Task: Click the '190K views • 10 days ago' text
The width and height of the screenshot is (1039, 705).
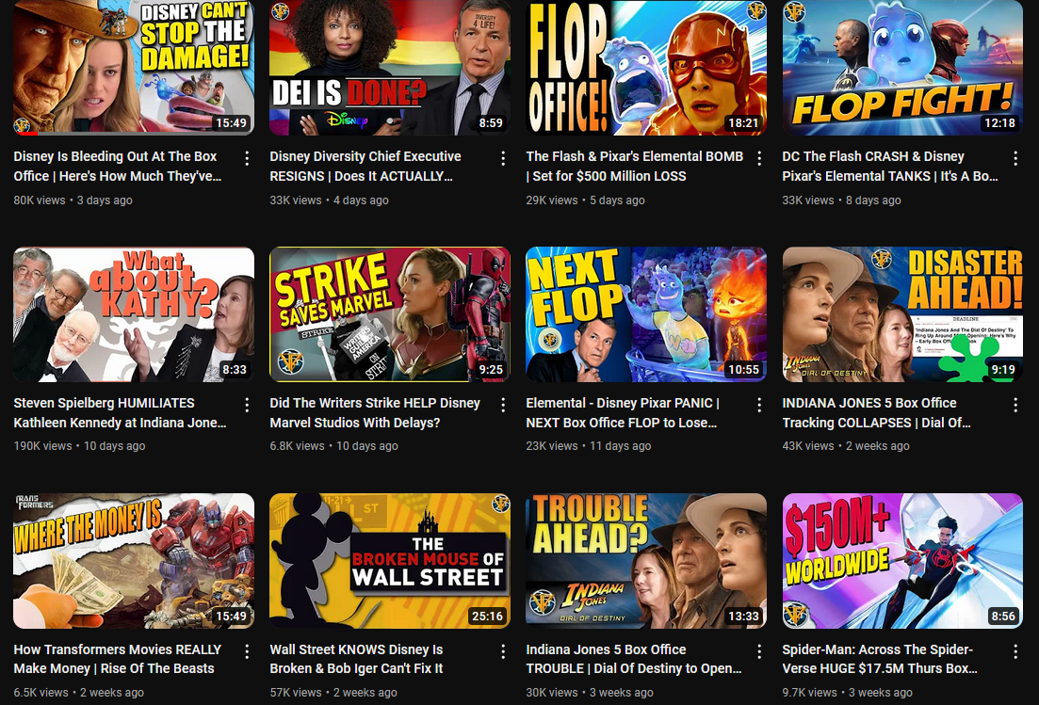Action: click(x=79, y=446)
